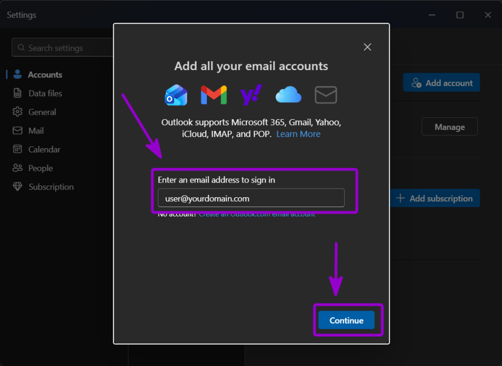Click the search magnifier icon

pos(21,48)
